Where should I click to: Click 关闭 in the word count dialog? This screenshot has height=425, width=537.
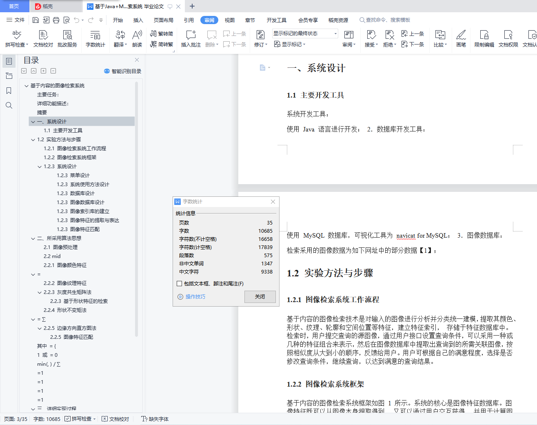coord(260,297)
